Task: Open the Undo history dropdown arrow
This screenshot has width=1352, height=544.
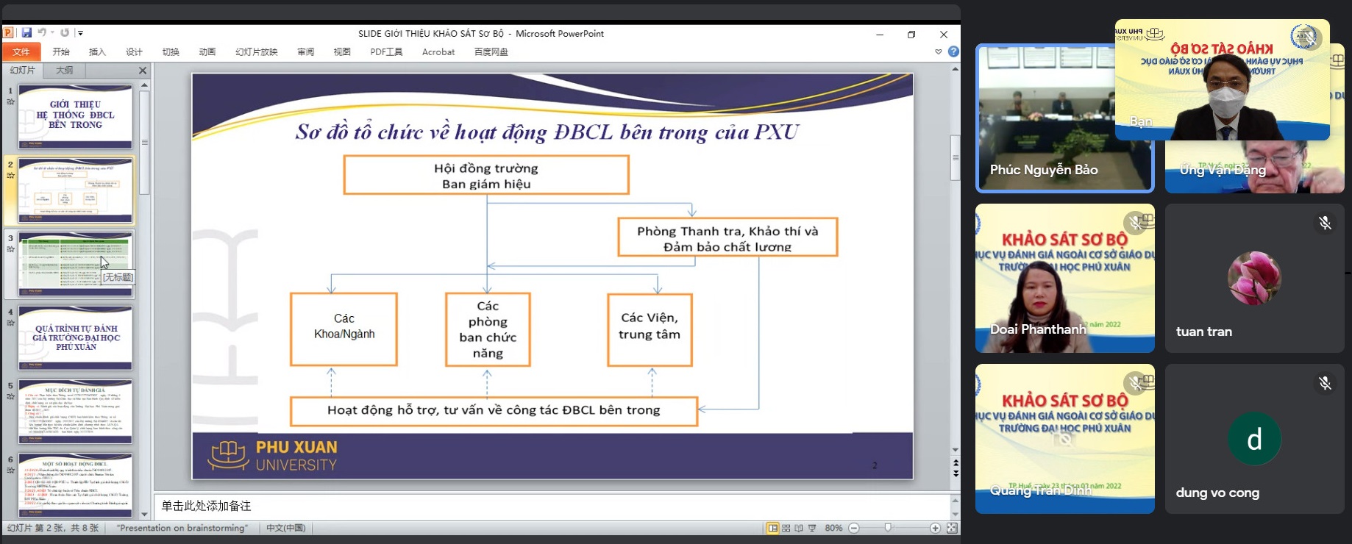Action: pos(52,32)
